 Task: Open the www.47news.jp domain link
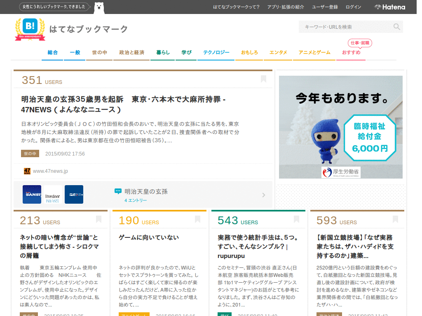tap(50, 171)
